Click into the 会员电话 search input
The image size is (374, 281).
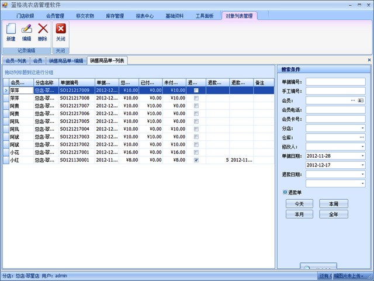pos(335,110)
